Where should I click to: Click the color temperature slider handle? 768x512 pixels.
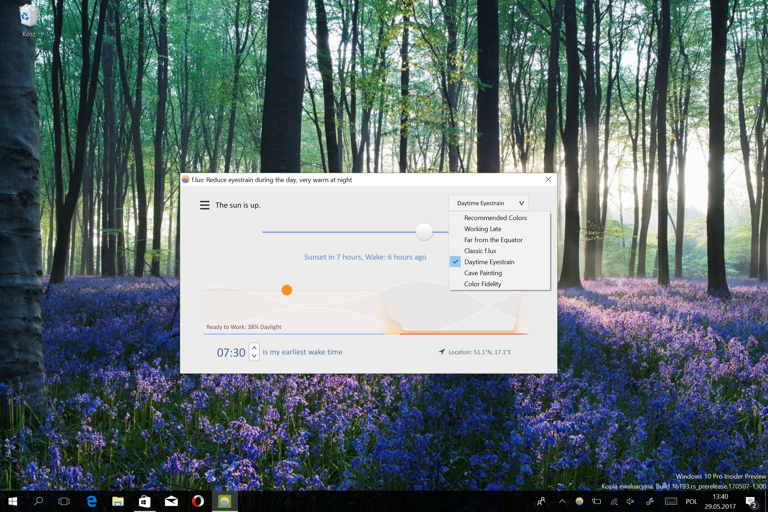pyautogui.click(x=424, y=232)
